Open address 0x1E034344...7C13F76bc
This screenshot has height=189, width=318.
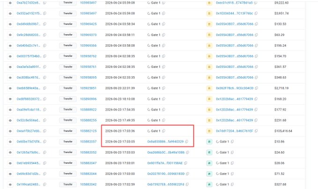[x=235, y=13]
